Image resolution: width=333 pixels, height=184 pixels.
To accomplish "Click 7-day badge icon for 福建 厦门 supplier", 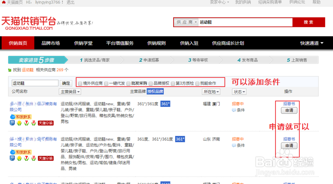I will [x=26, y=123].
